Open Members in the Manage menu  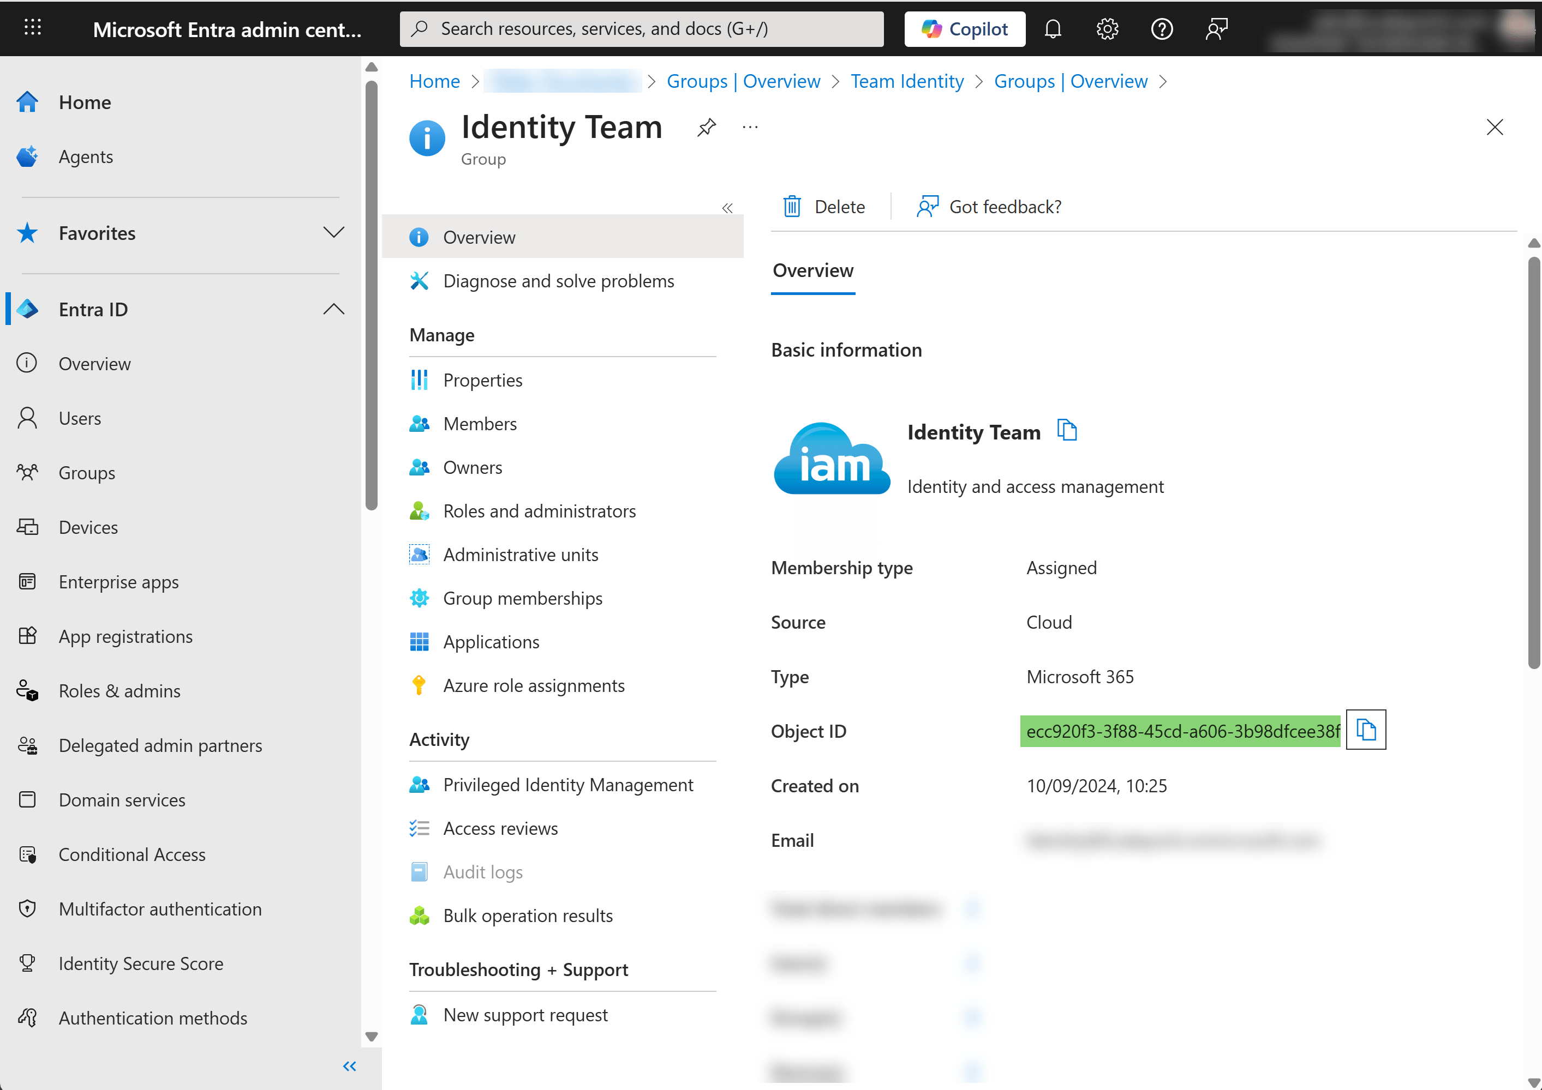480,424
